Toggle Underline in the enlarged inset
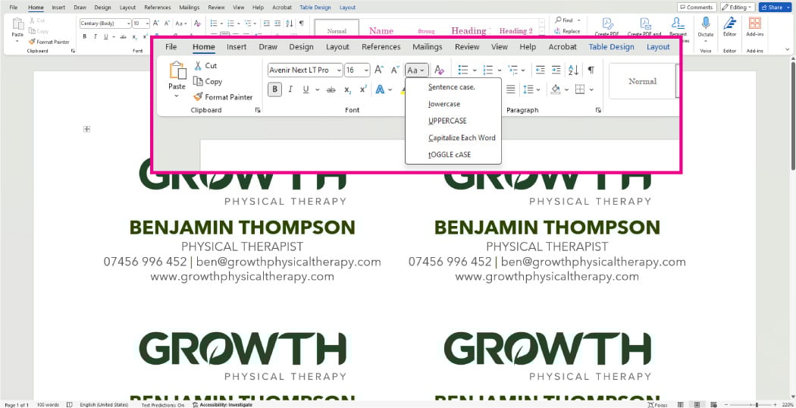796x408 pixels. pos(306,89)
